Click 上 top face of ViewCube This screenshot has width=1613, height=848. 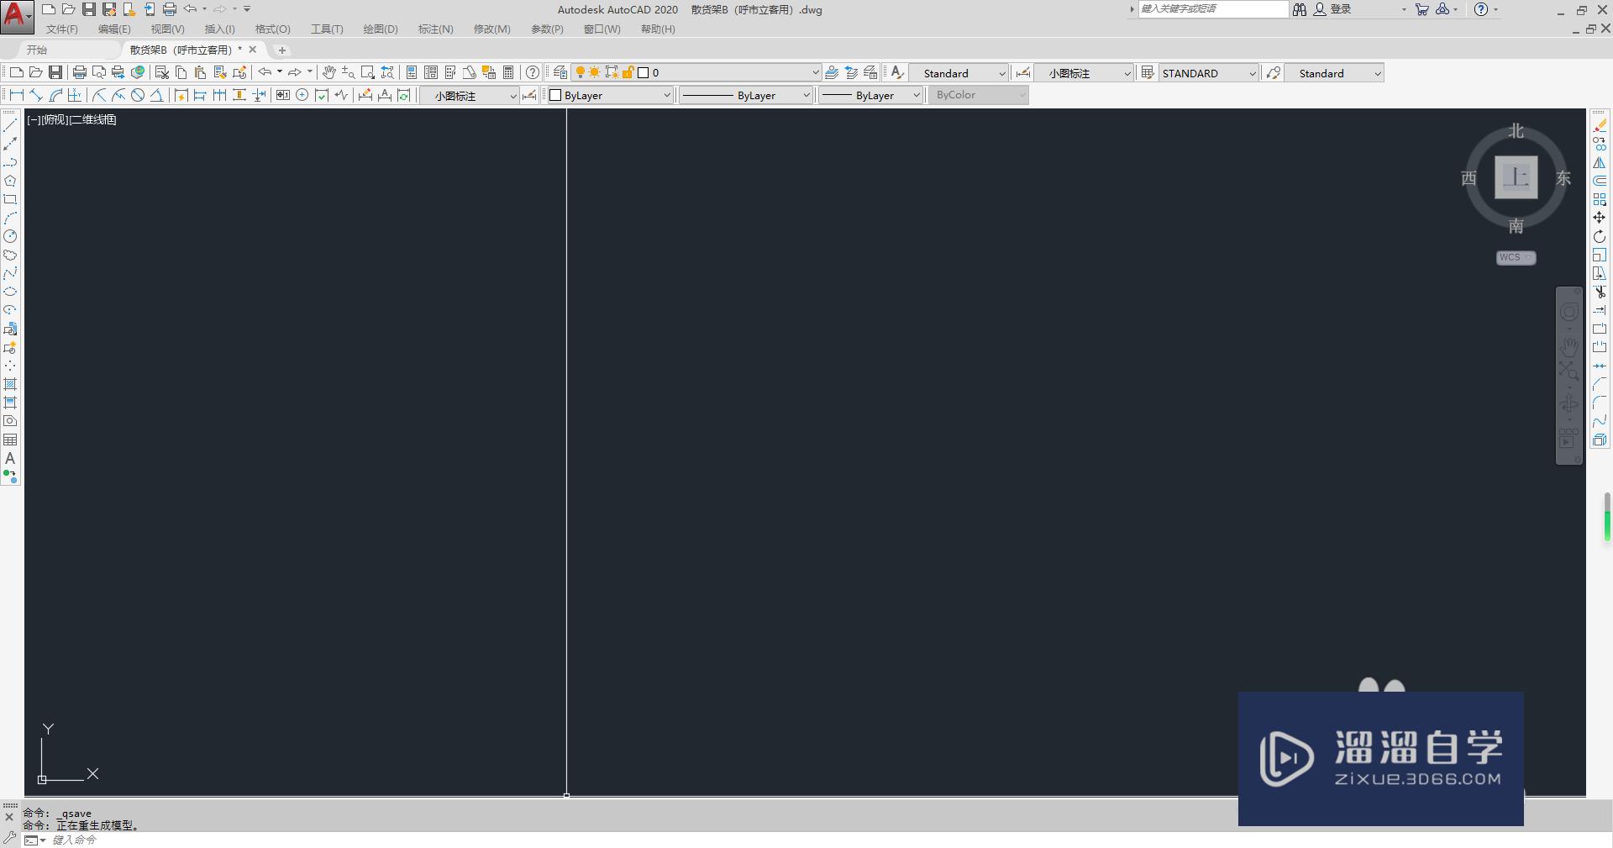point(1516,177)
